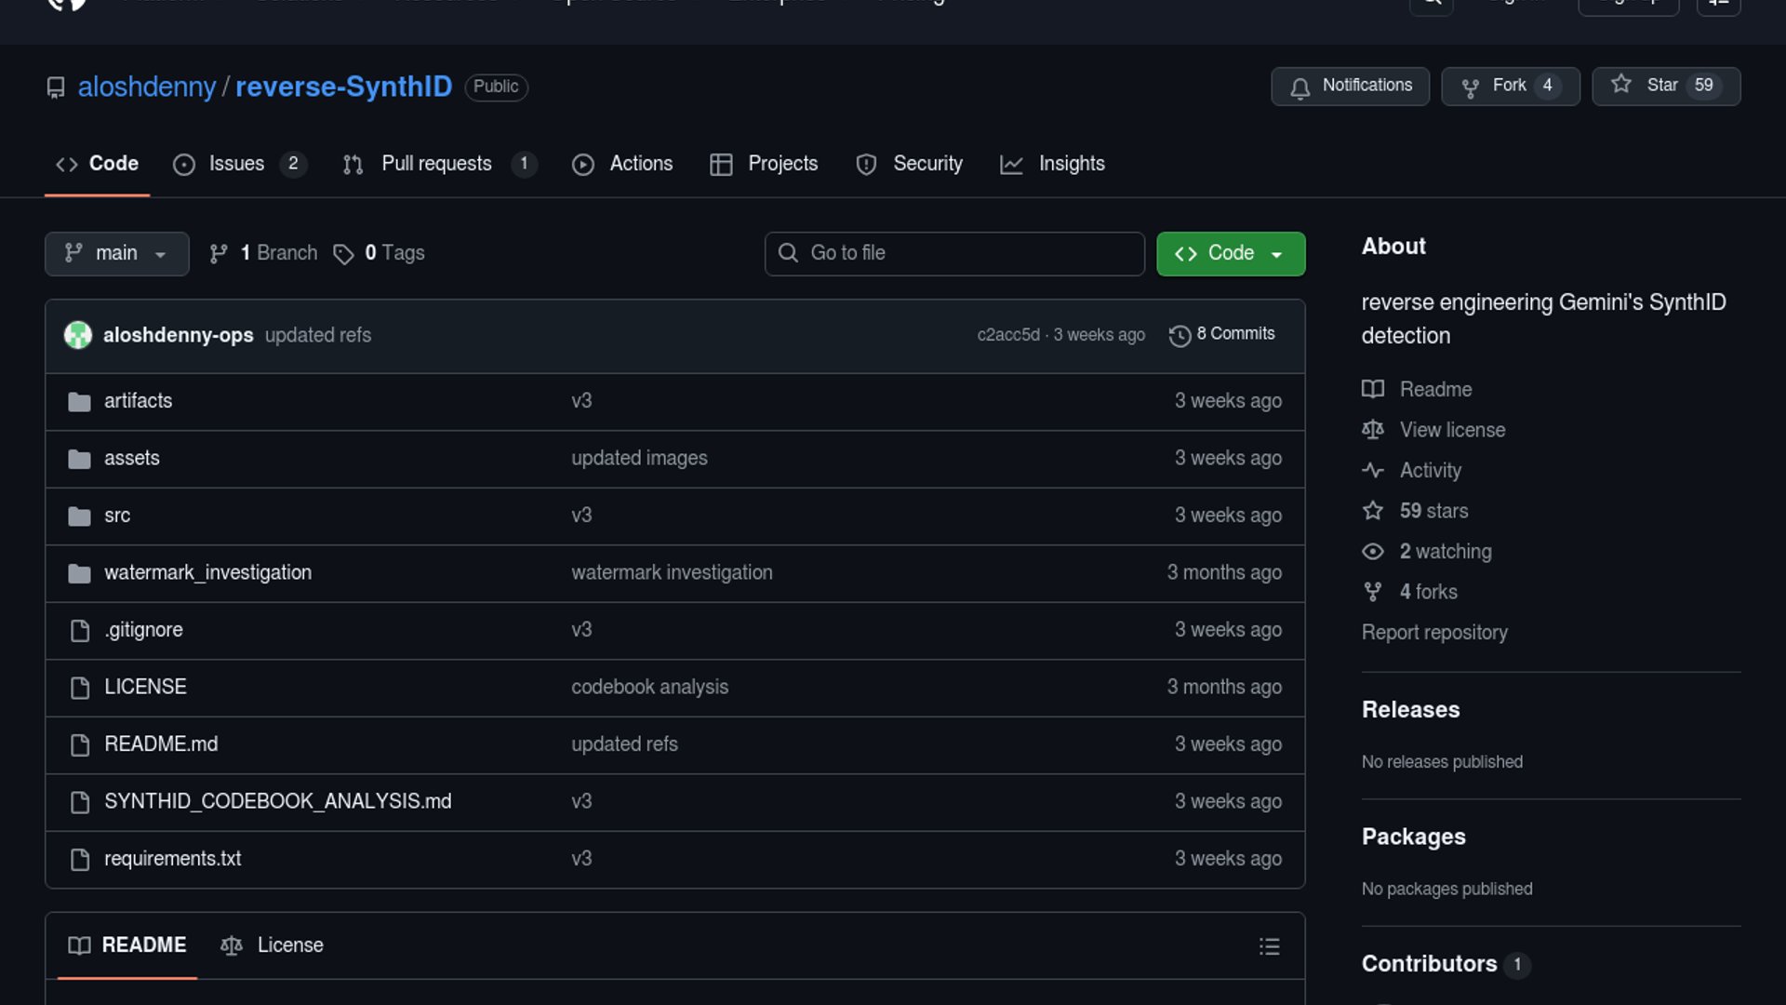Click the Star icon button

(x=1621, y=85)
